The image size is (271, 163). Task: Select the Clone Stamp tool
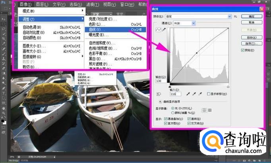4,59
